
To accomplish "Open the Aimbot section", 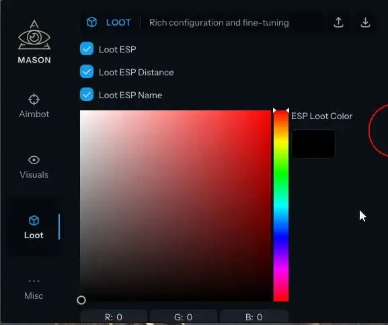I will pos(34,106).
